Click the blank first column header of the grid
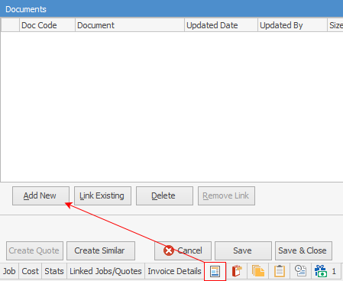Image resolution: width=343 pixels, height=281 pixels. tap(10, 25)
